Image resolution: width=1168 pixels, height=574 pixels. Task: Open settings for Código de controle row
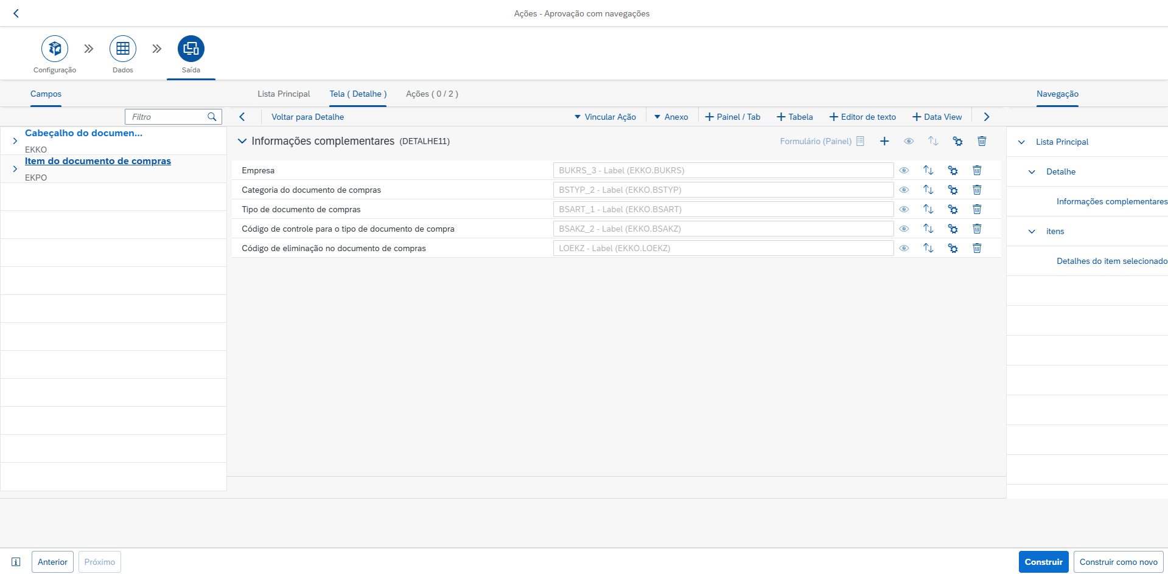(953, 229)
